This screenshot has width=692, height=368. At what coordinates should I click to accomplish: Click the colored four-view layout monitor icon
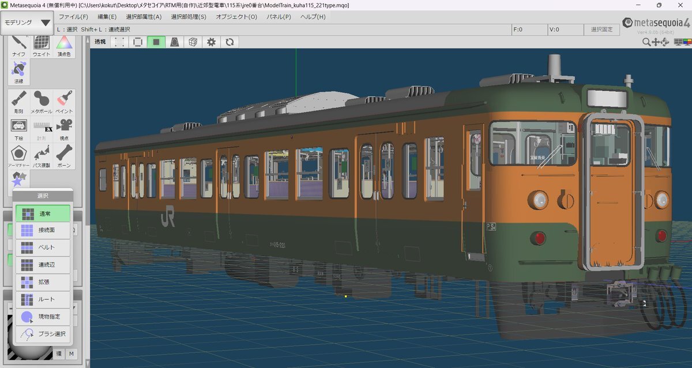point(687,42)
